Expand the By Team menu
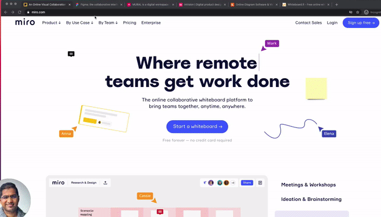Image resolution: width=381 pixels, height=217 pixels. (x=108, y=22)
